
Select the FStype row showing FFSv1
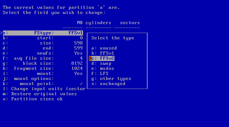point(43,33)
